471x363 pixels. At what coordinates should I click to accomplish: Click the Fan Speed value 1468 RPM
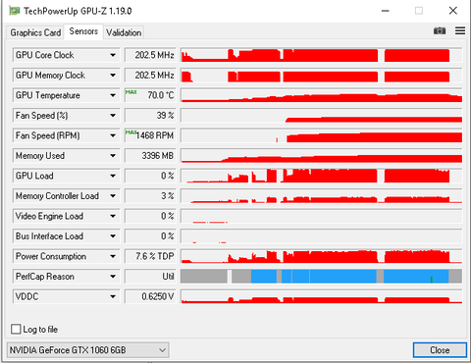[x=150, y=135]
